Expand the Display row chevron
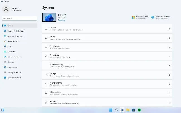The height and width of the screenshot is (113, 181). (169, 29)
